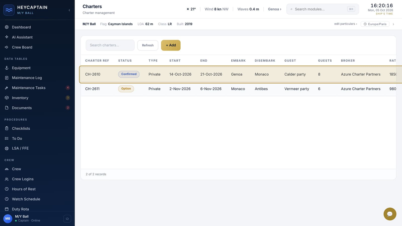Sort by the Broker column header
Image resolution: width=402 pixels, height=226 pixels.
[348, 61]
